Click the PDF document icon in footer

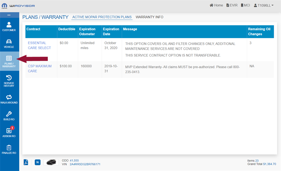click(26, 162)
